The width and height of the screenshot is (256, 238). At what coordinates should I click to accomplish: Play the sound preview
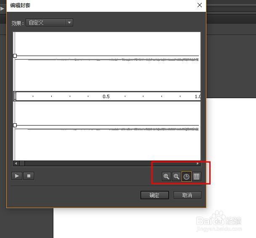point(17,176)
